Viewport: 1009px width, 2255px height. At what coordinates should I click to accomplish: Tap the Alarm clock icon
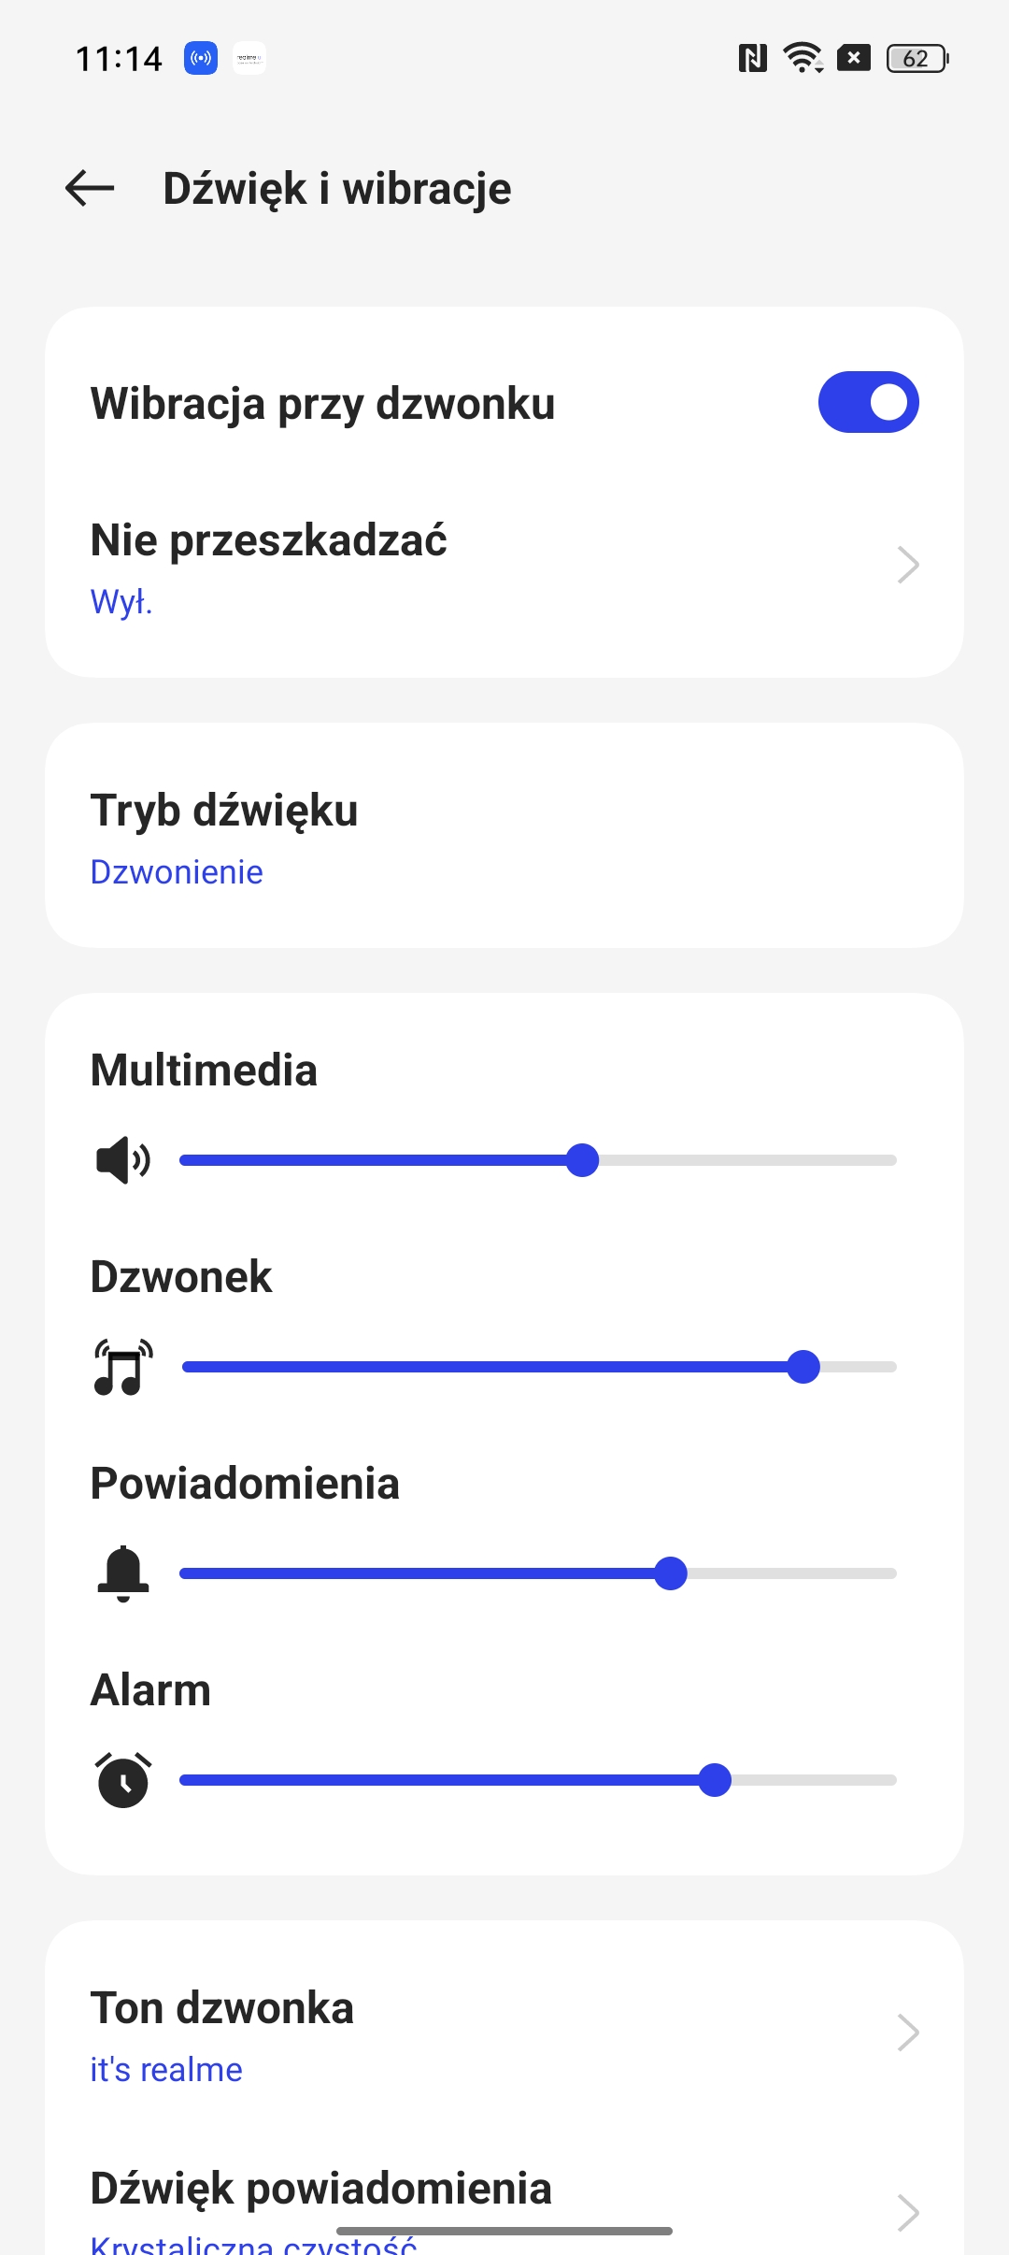(x=123, y=1780)
